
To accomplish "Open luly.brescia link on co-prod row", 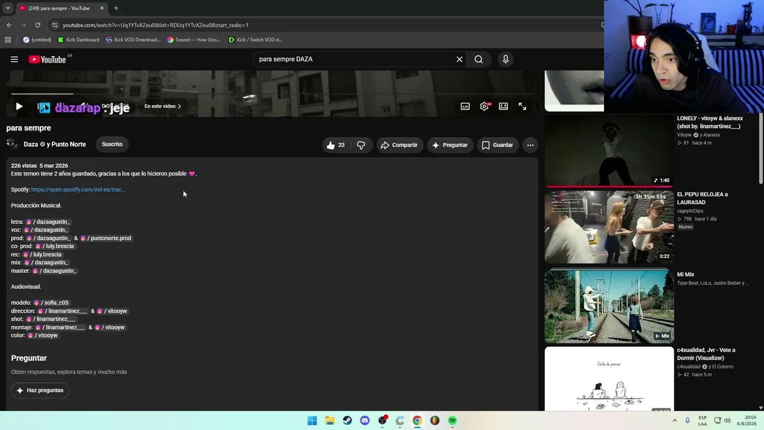I will 54,246.
